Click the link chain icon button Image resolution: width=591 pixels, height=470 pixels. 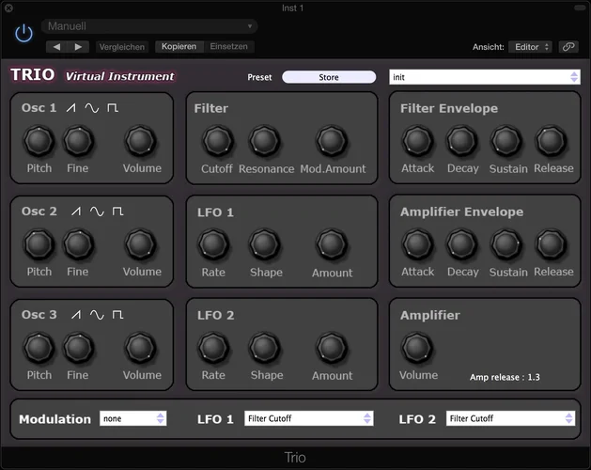pyautogui.click(x=568, y=47)
